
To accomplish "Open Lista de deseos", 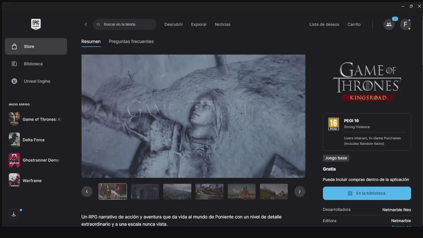I will pos(324,24).
